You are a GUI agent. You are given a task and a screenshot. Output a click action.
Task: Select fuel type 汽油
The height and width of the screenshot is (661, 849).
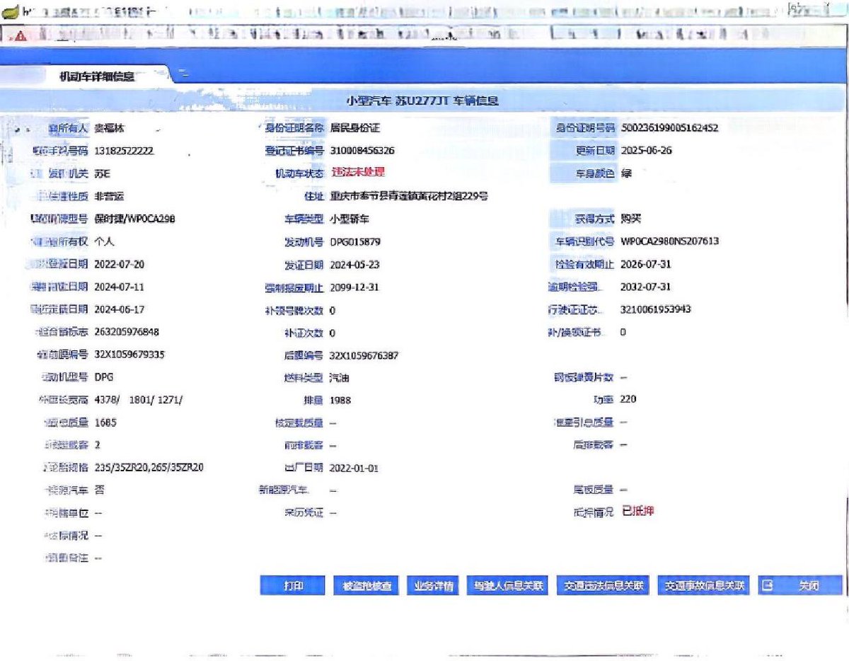340,378
